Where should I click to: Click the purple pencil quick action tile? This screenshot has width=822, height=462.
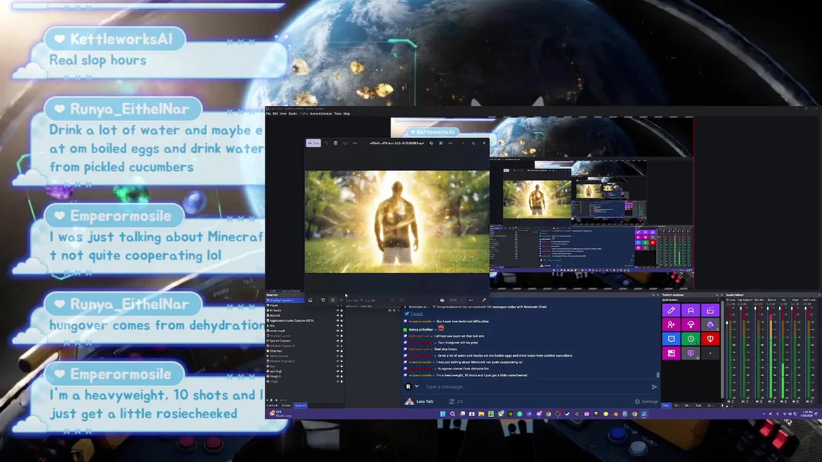(671, 310)
